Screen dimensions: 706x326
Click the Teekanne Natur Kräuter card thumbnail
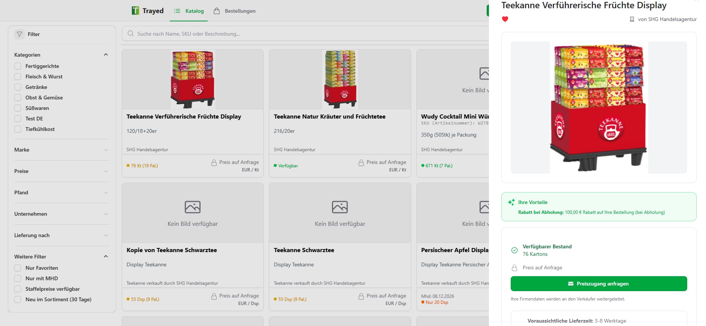[x=340, y=80]
